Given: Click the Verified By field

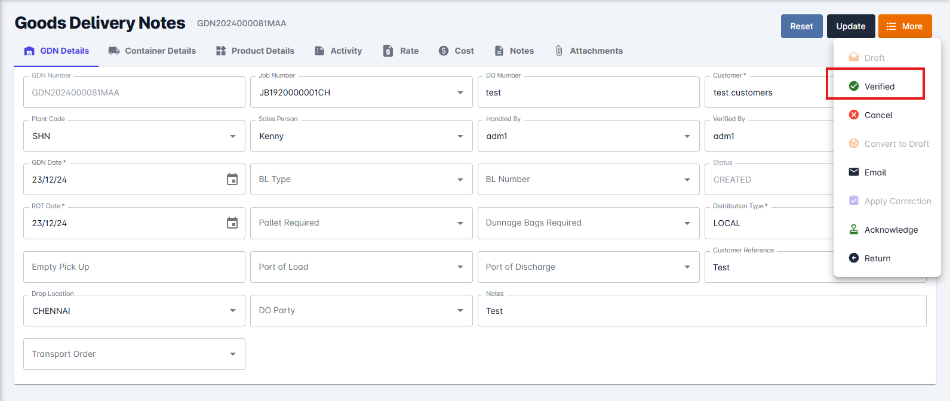Looking at the screenshot, I should 769,135.
